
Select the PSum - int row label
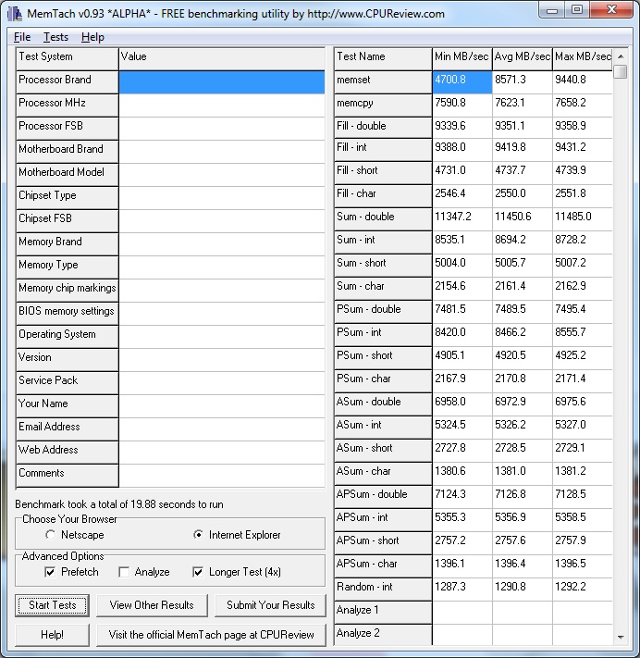click(383, 335)
